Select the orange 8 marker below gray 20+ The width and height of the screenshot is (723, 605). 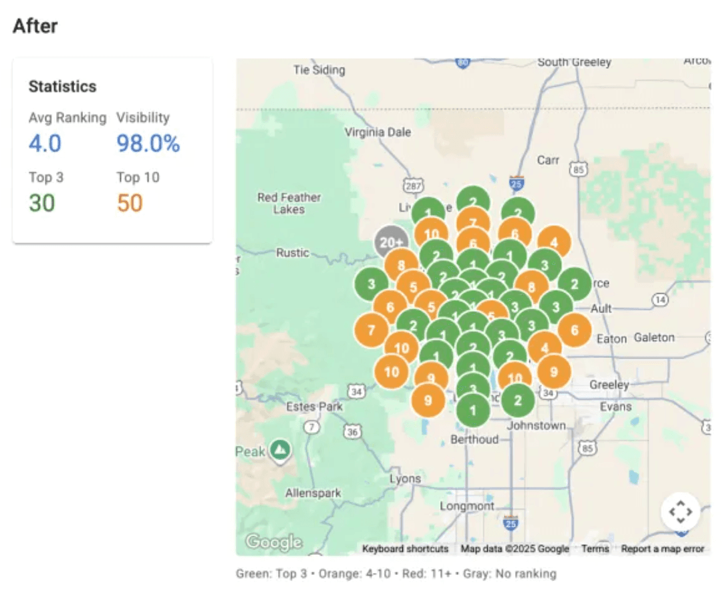(401, 265)
